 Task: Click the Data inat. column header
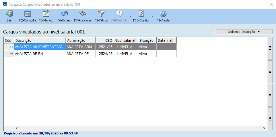[166, 40]
